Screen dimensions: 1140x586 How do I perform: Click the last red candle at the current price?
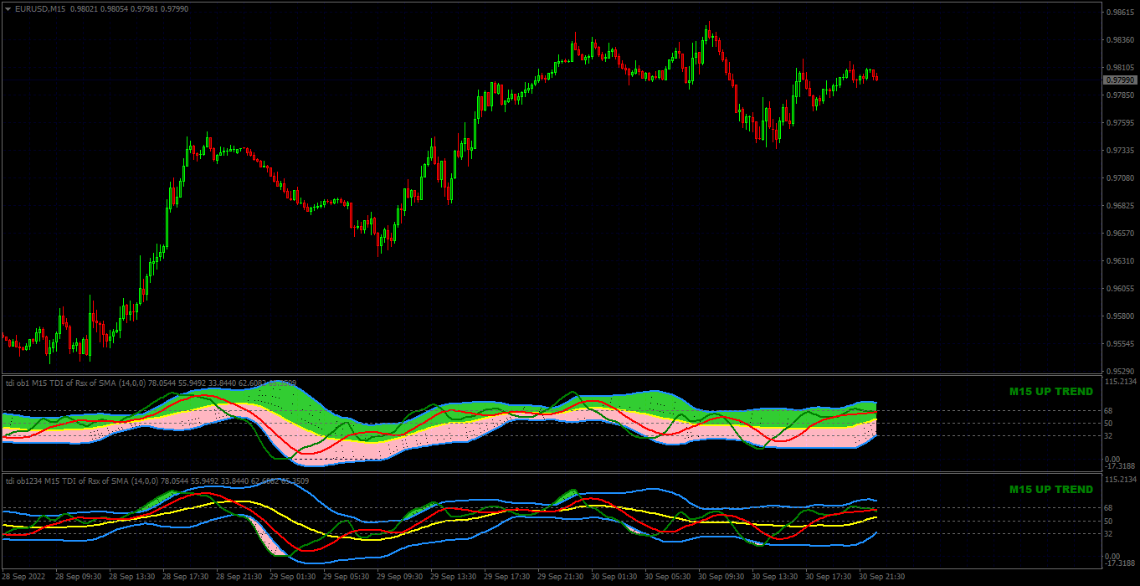(876, 76)
